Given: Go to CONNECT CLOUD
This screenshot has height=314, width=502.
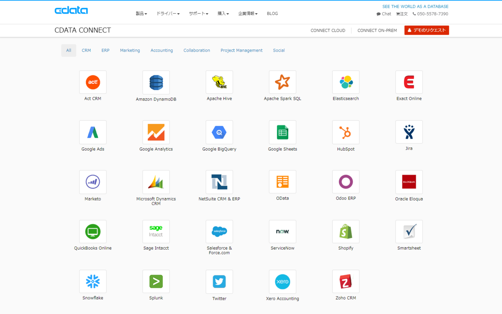Looking at the screenshot, I should point(328,30).
